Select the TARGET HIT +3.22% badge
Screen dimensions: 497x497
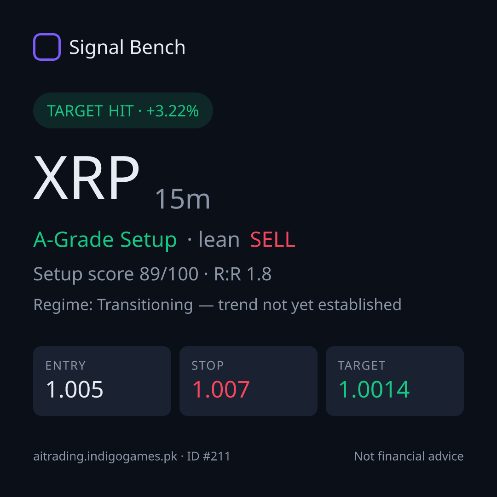[x=123, y=110]
